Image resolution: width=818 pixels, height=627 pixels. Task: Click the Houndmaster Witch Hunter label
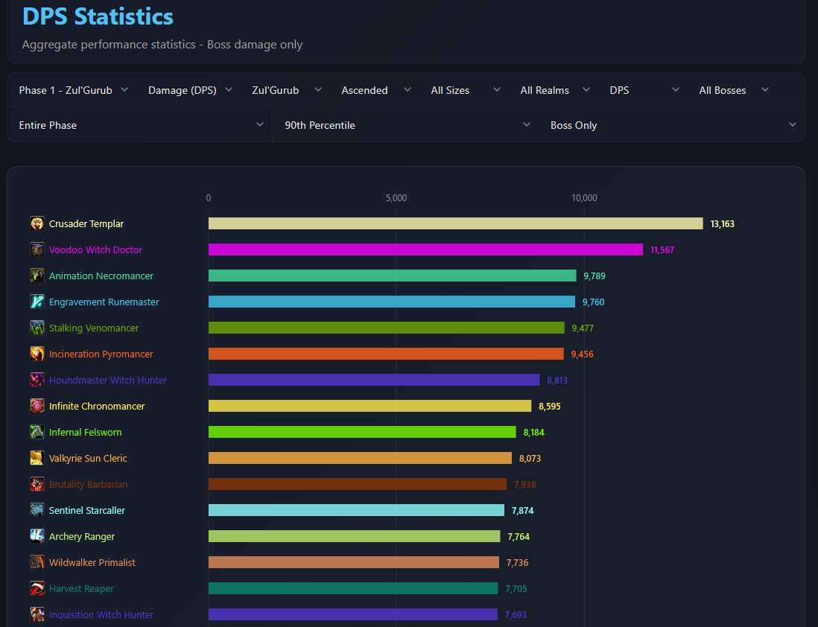coord(108,381)
